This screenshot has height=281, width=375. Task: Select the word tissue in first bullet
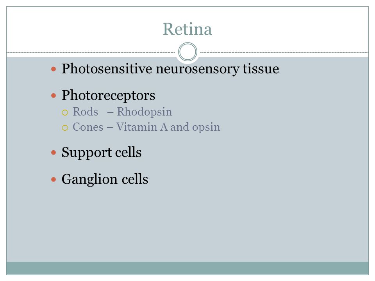click(x=261, y=69)
